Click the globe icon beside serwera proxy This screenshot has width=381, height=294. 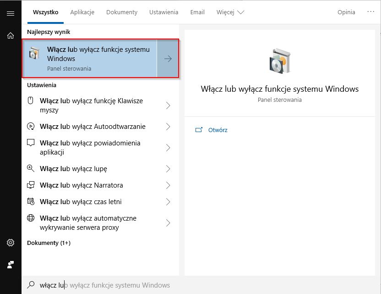pos(30,218)
